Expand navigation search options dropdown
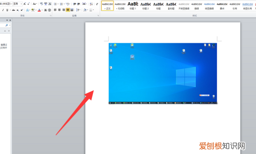 [x=10, y=25]
